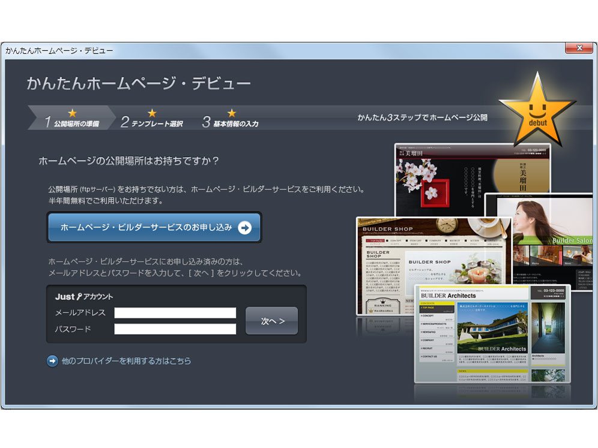Close the かんたんホームページ・デビュー window
Screen dimensions: 598x448
(x=579, y=49)
